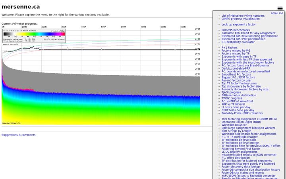This screenshot has width=286, height=179.
Task: Open P-1 effort distribution
Action: pyautogui.click(x=236, y=158)
